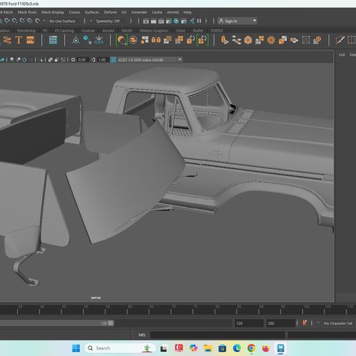This screenshot has height=356, width=356.
Task: Click the SVG tool shelf icon
Action: pos(30,40)
